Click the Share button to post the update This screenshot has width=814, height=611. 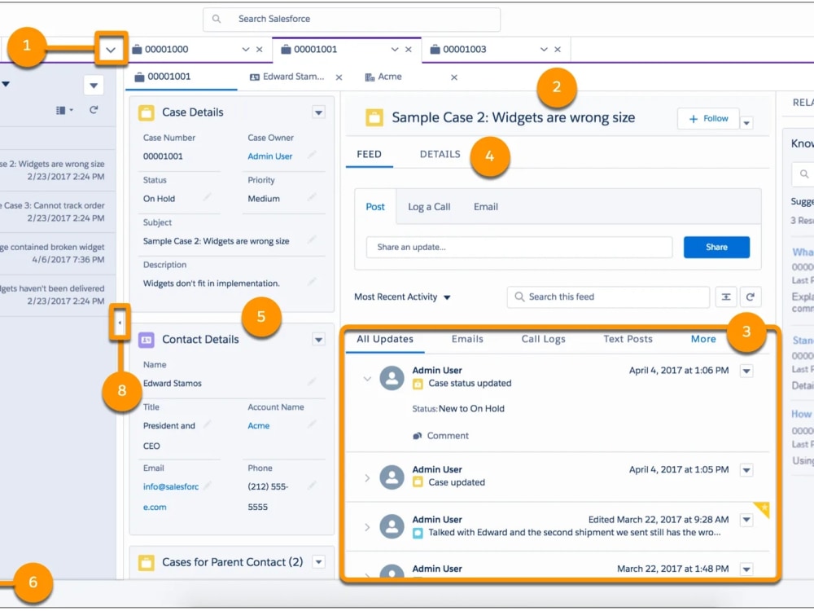tap(716, 247)
